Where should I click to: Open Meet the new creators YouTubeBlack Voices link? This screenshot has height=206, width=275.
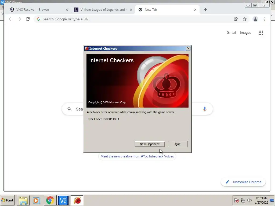pyautogui.click(x=137, y=156)
